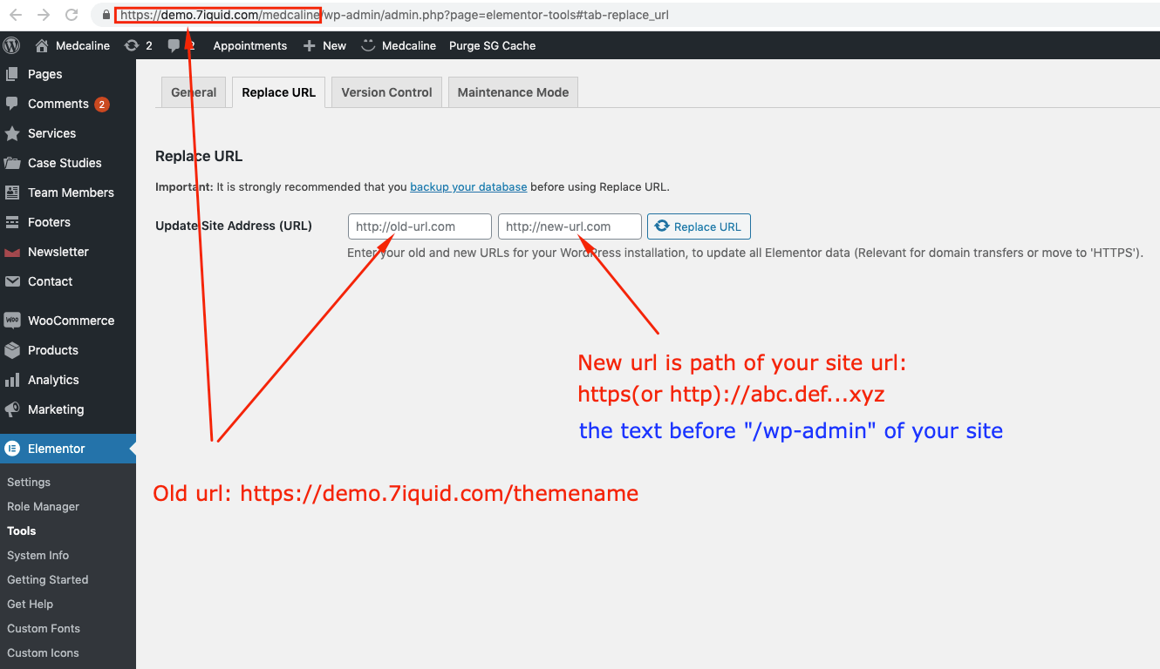Open the WooCommerce menu icon

(x=12, y=321)
